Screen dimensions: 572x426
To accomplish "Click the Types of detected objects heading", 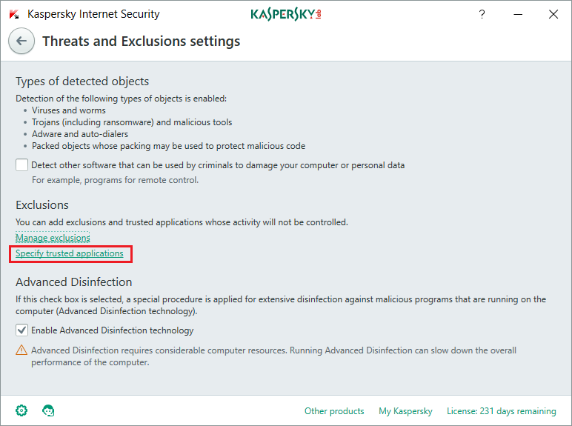I will (x=82, y=81).
